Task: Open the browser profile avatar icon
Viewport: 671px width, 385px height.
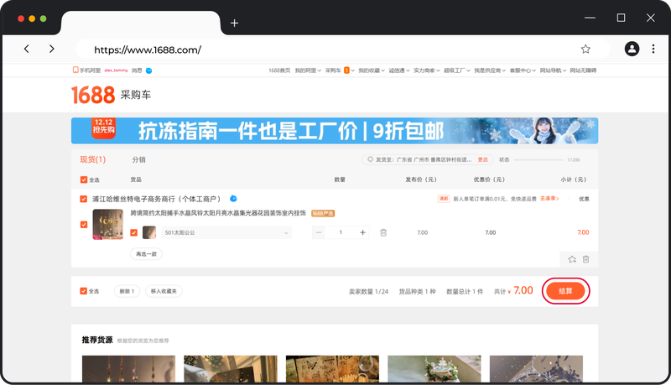Action: (632, 49)
